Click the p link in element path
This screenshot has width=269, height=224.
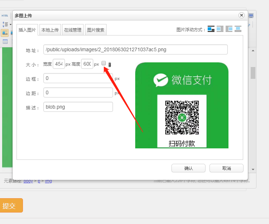coord(39,181)
